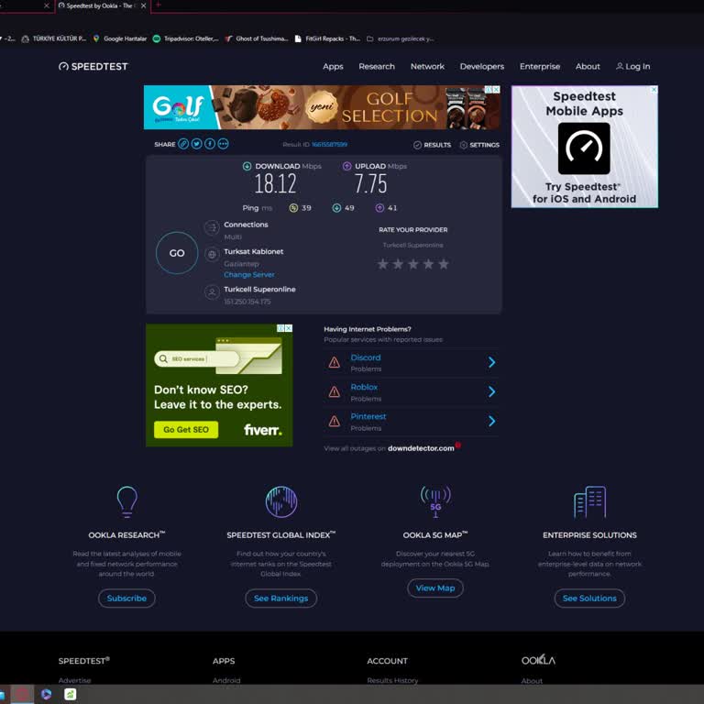Click the download ping icon showing 49

coord(336,208)
